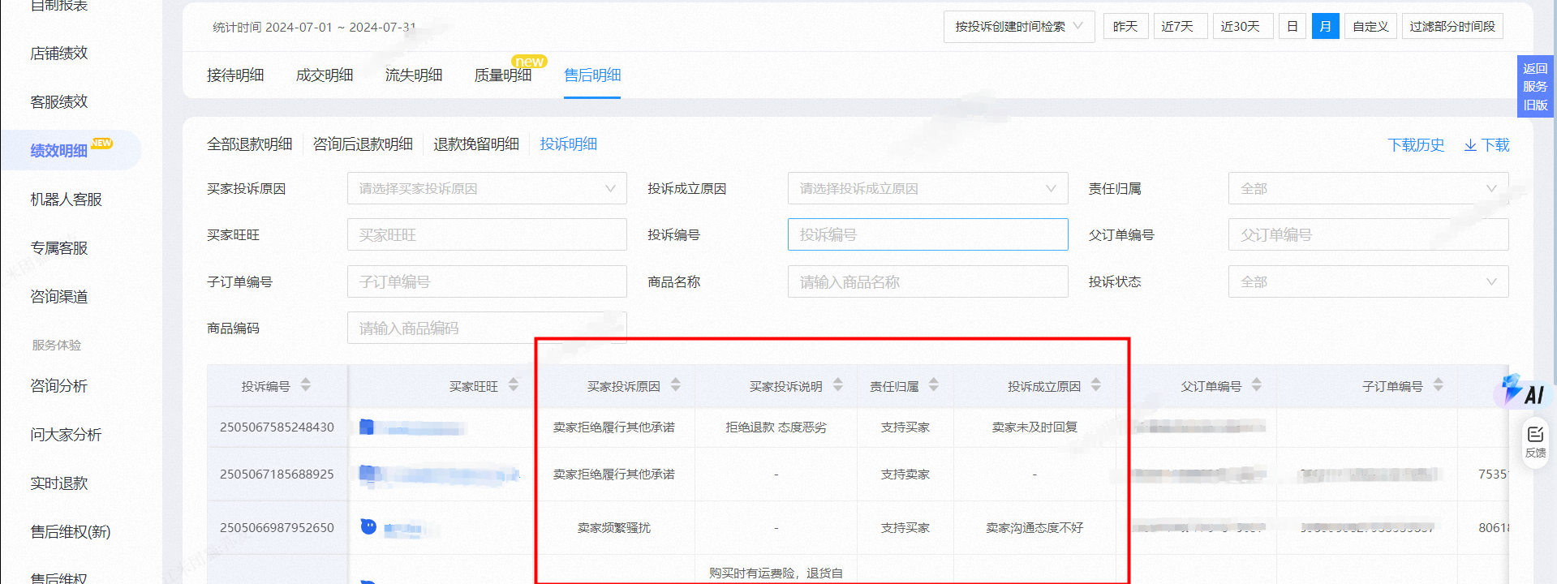The height and width of the screenshot is (584, 1557).
Task: Open 咨询后退款明细 sub-tab
Action: coord(363,144)
